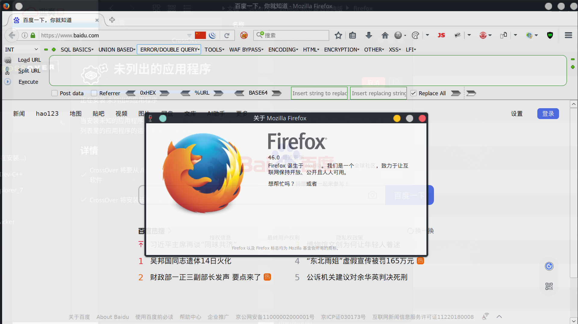The image size is (578, 324).
Task: Enable the Post data checkbox
Action: [x=55, y=93]
